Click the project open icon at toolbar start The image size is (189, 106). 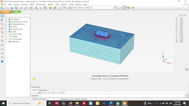pos(2,8)
